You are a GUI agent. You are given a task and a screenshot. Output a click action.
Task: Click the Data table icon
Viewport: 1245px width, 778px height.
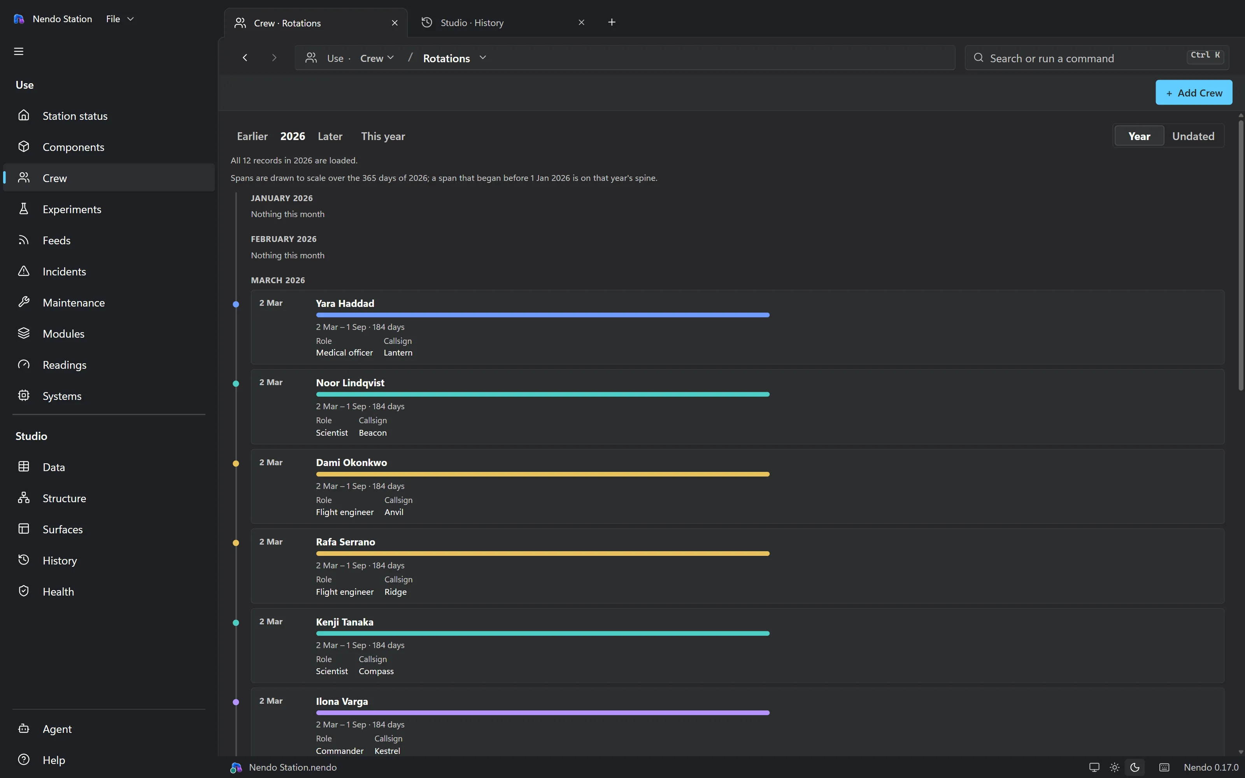coord(24,467)
